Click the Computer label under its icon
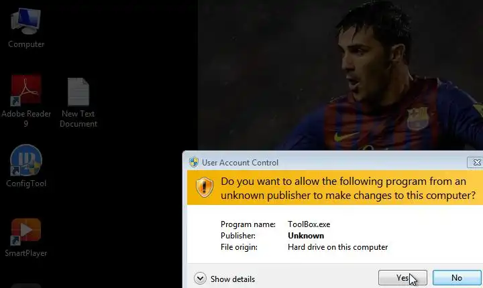This screenshot has height=288, width=483. 26,44
